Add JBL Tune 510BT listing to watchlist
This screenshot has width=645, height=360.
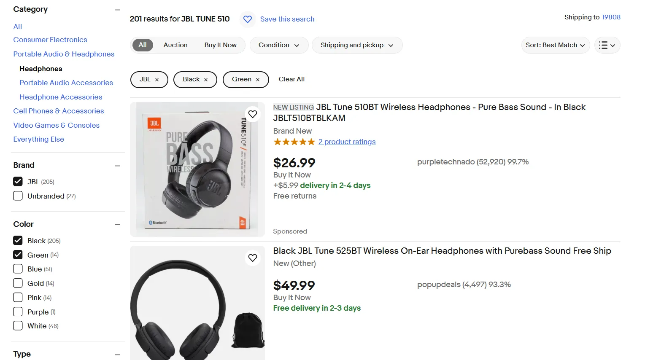point(253,114)
